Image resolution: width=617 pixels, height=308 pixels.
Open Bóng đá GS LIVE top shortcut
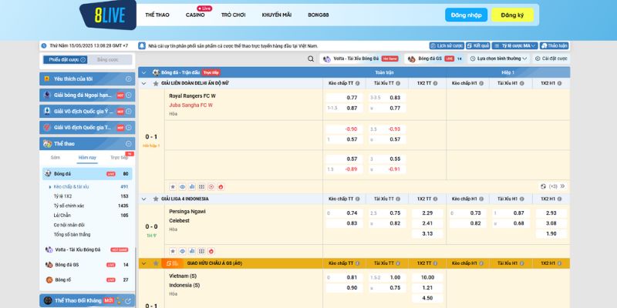435,59
